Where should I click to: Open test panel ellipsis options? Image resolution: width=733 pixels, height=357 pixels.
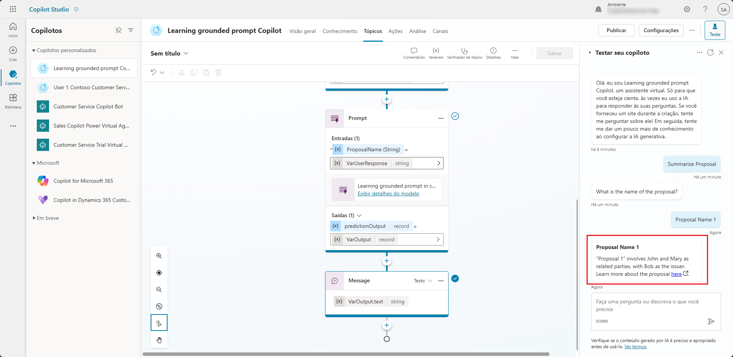(x=700, y=52)
